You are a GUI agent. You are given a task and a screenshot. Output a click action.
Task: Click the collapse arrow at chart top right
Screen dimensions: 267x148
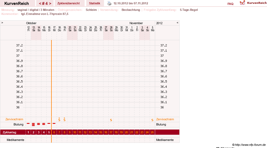click(177, 23)
